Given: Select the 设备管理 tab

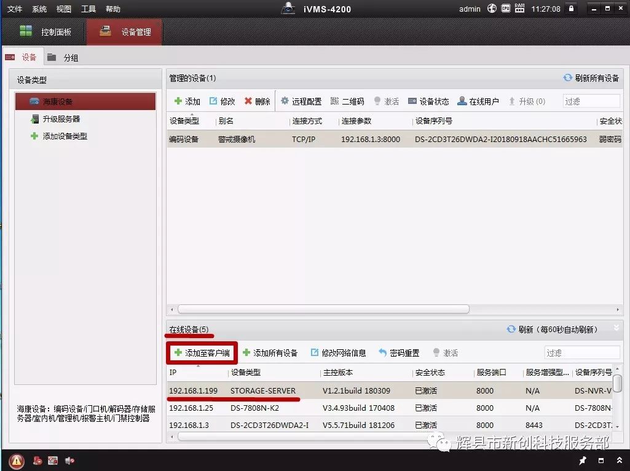Looking at the screenshot, I should click(124, 32).
